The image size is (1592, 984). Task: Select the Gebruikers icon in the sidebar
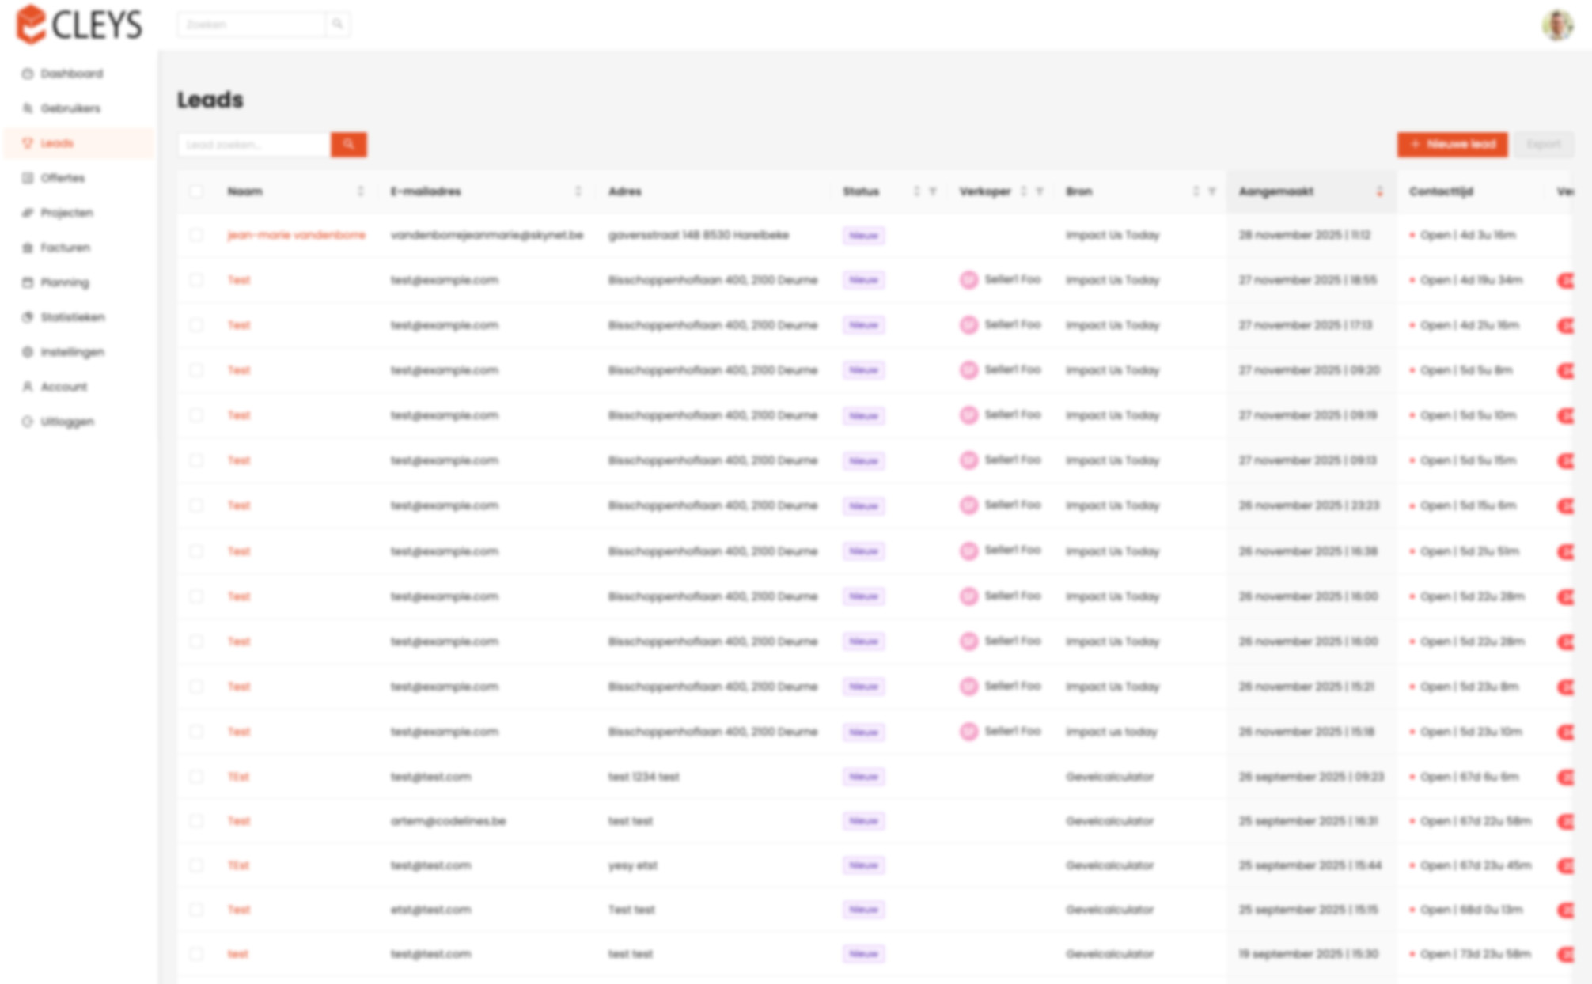tap(29, 108)
